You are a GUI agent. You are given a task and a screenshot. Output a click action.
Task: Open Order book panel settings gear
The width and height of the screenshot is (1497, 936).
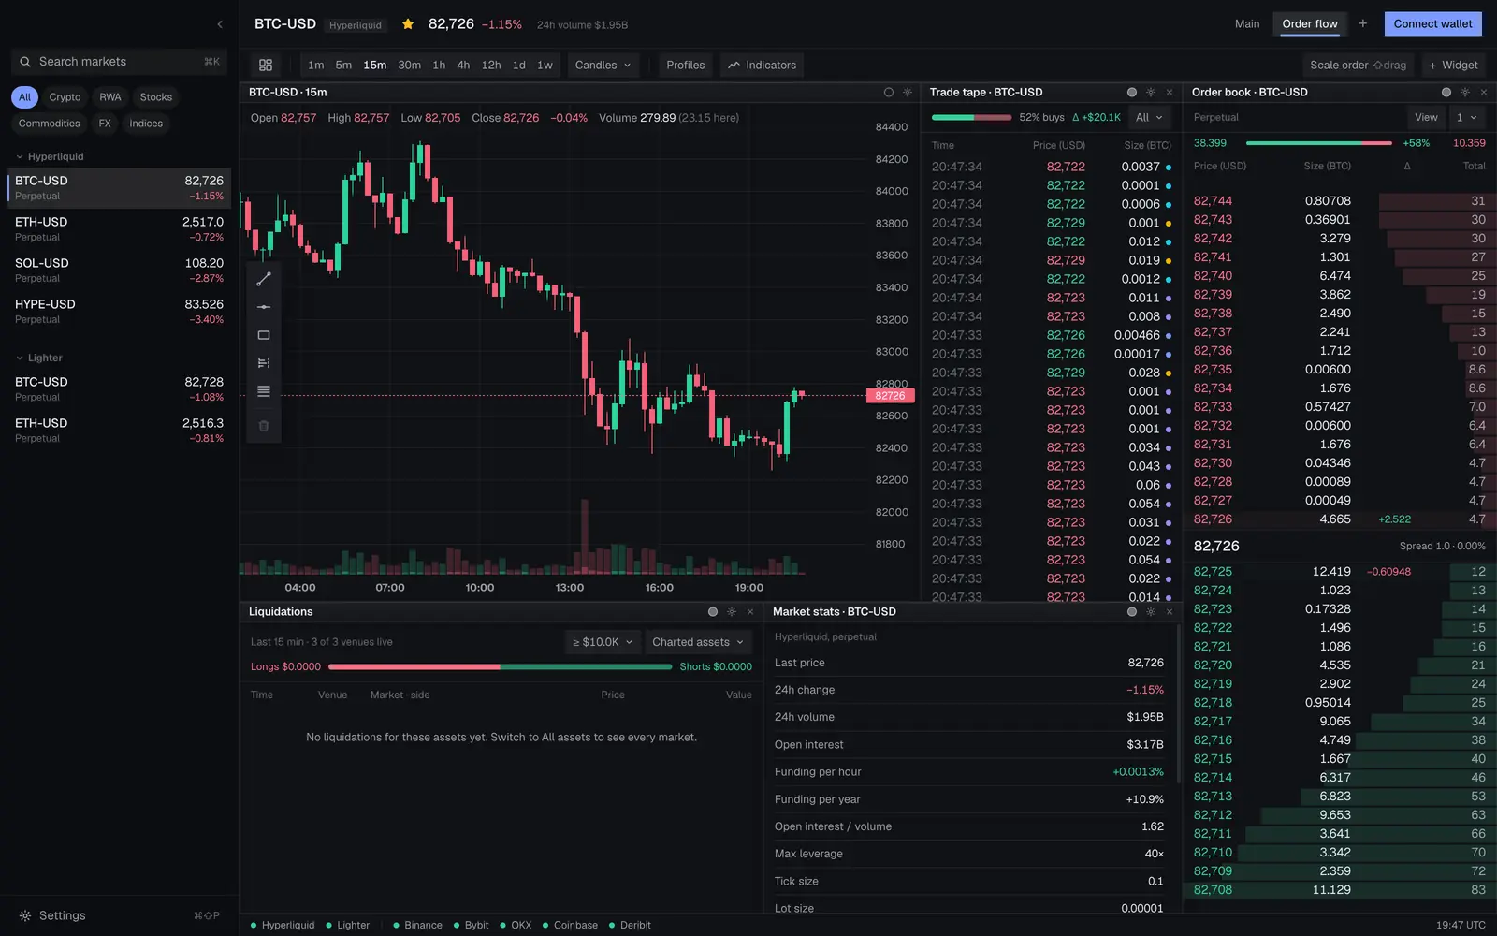click(x=1465, y=93)
